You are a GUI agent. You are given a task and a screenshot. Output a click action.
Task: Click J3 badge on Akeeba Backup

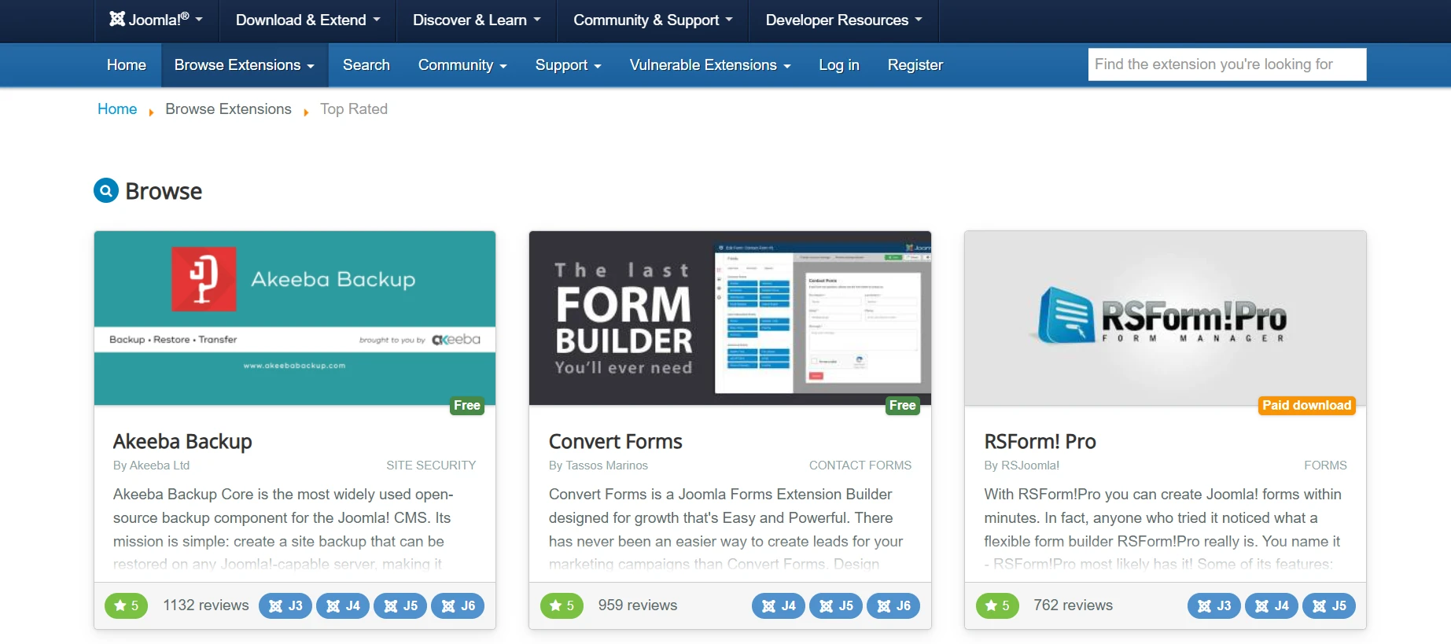point(285,606)
